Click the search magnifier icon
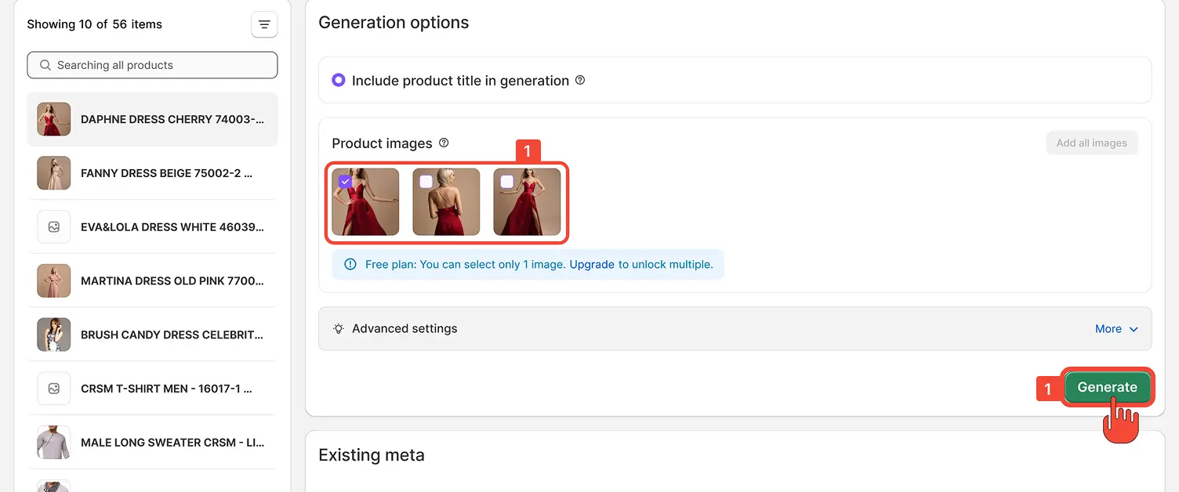Viewport: 1179px width, 492px height. pos(45,65)
